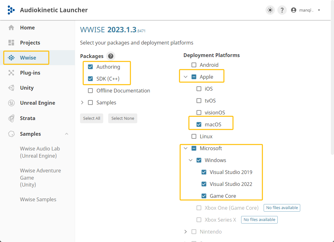This screenshot has height=242, width=334.
Task: Click the Home house icon
Action: pyautogui.click(x=11, y=28)
